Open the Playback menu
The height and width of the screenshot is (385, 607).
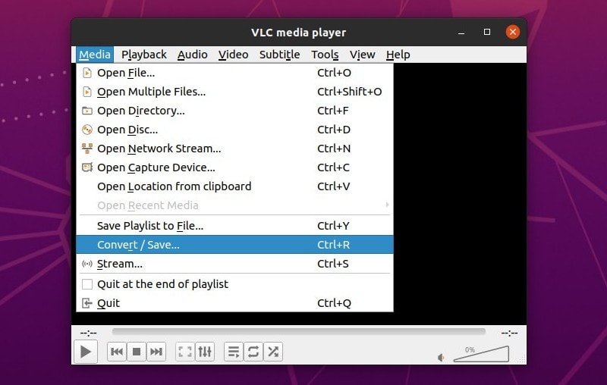pyautogui.click(x=144, y=55)
